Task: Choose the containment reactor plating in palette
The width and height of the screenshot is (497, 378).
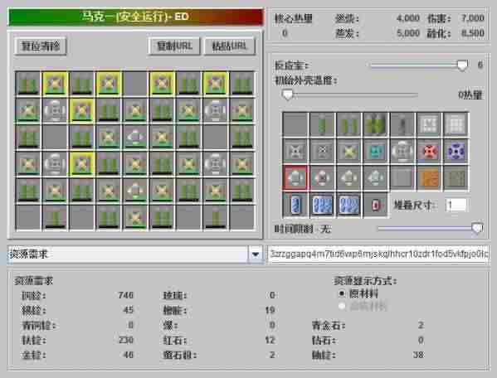Action: pyautogui.click(x=456, y=178)
